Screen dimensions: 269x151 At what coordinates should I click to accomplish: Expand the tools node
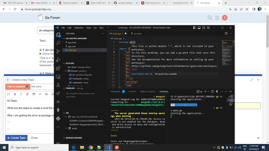(66, 128)
